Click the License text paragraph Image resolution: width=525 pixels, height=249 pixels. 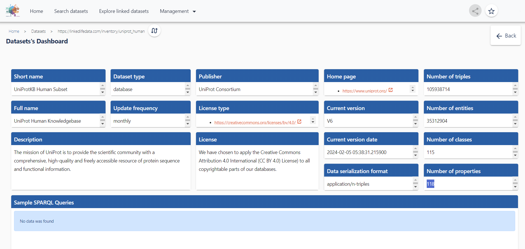tap(254, 161)
